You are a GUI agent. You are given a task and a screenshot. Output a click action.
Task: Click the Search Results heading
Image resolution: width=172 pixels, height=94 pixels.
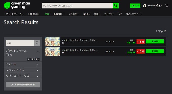point(21,22)
